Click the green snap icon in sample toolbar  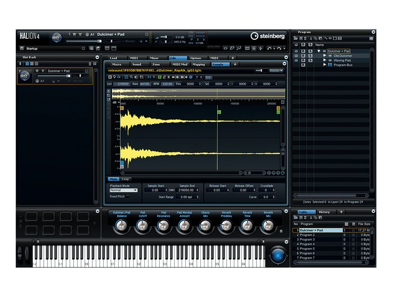tap(160, 77)
